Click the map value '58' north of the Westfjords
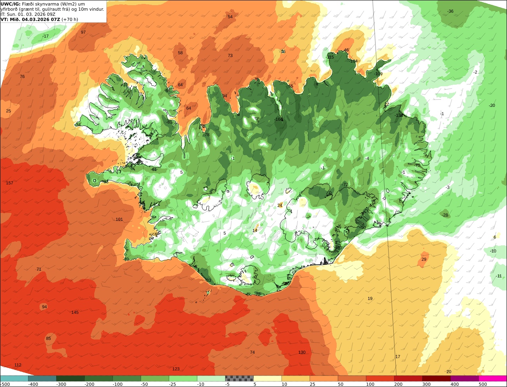This screenshot has width=507, height=387. tap(180, 53)
